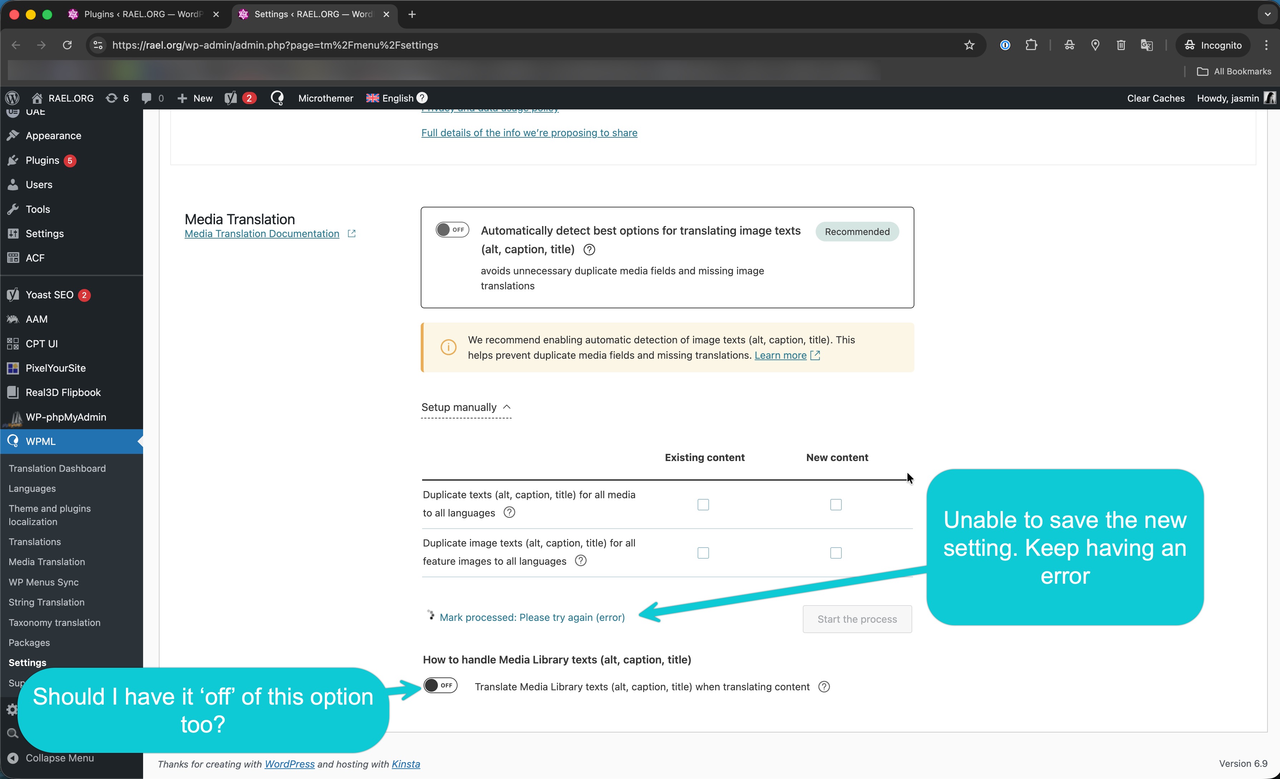Viewport: 1280px width, 779px height.
Task: Open browser extensions puzzle icon
Action: pyautogui.click(x=1031, y=45)
